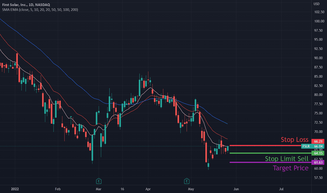
Task: Select the 'Target Price' text annotation
Action: click(291, 168)
